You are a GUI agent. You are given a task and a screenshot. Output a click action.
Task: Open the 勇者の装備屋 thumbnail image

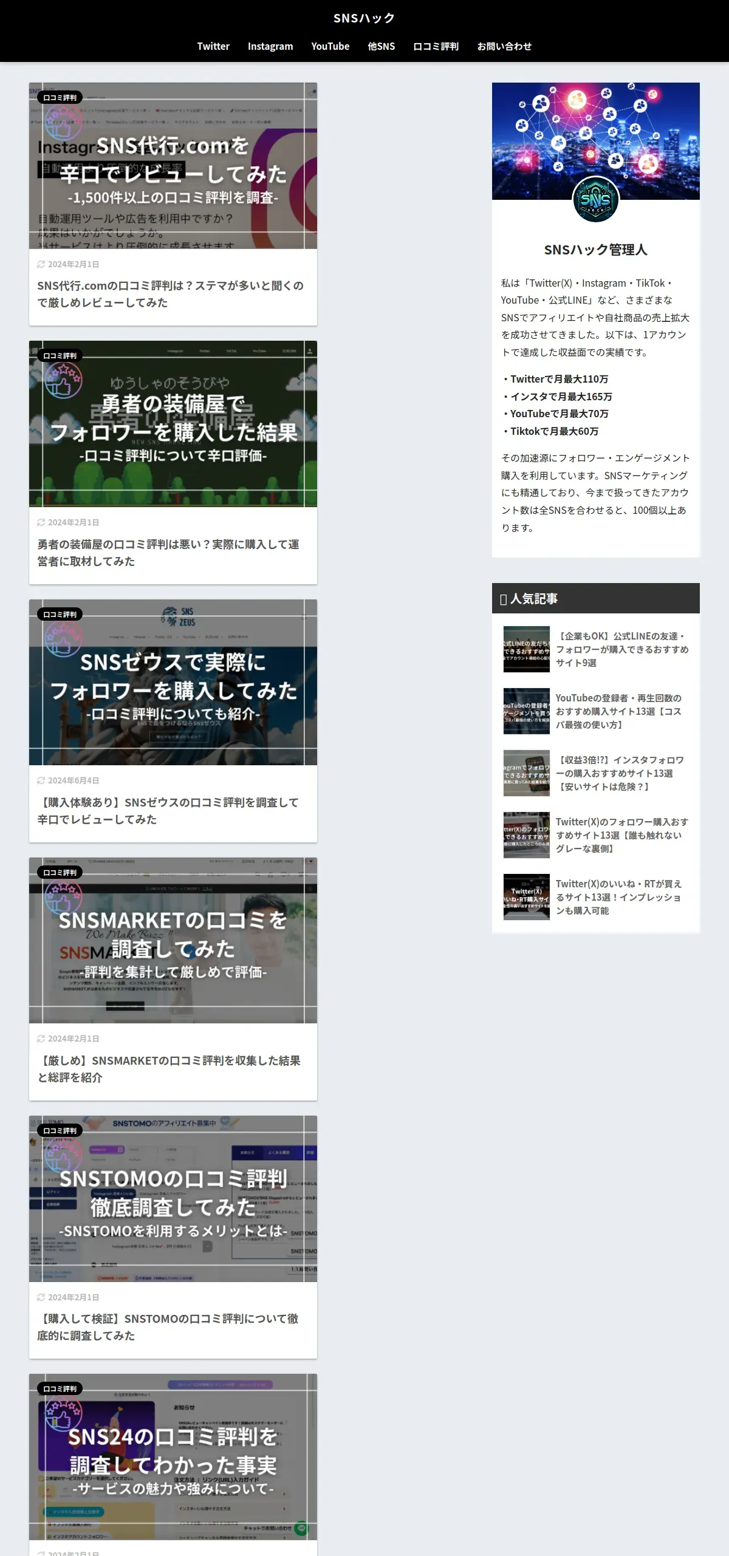(x=173, y=424)
